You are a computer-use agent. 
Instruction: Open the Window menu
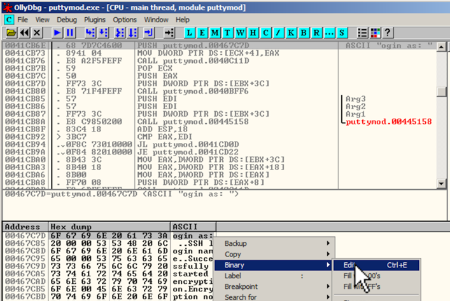click(156, 20)
